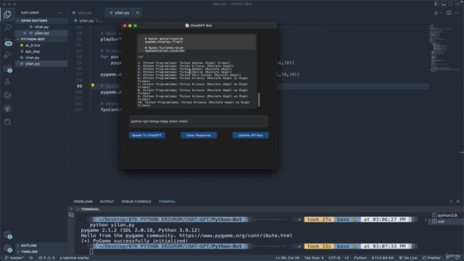
Task: Open chat.py in PYTHON-BOT folder
Action: tap(32, 58)
